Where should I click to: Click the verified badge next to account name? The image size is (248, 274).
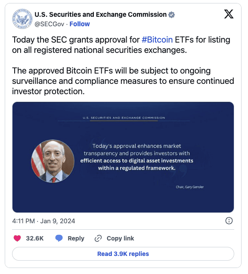point(171,15)
